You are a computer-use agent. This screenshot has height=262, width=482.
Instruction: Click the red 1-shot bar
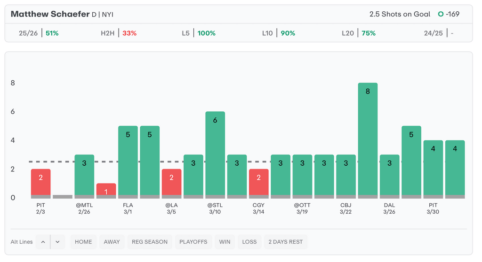[106, 191]
